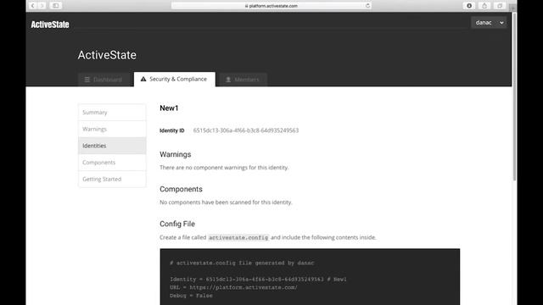Show all tabs with the tab overview icon
Viewport: 543px width, 305px height.
500,6
